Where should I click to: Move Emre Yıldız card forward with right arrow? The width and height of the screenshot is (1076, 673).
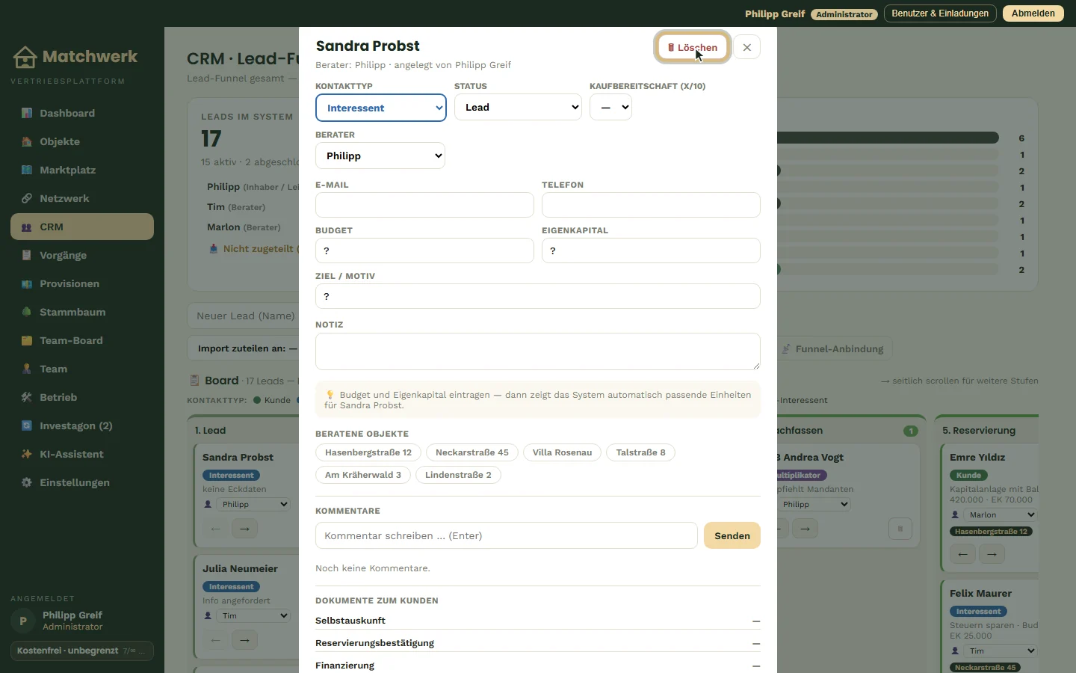tap(992, 554)
